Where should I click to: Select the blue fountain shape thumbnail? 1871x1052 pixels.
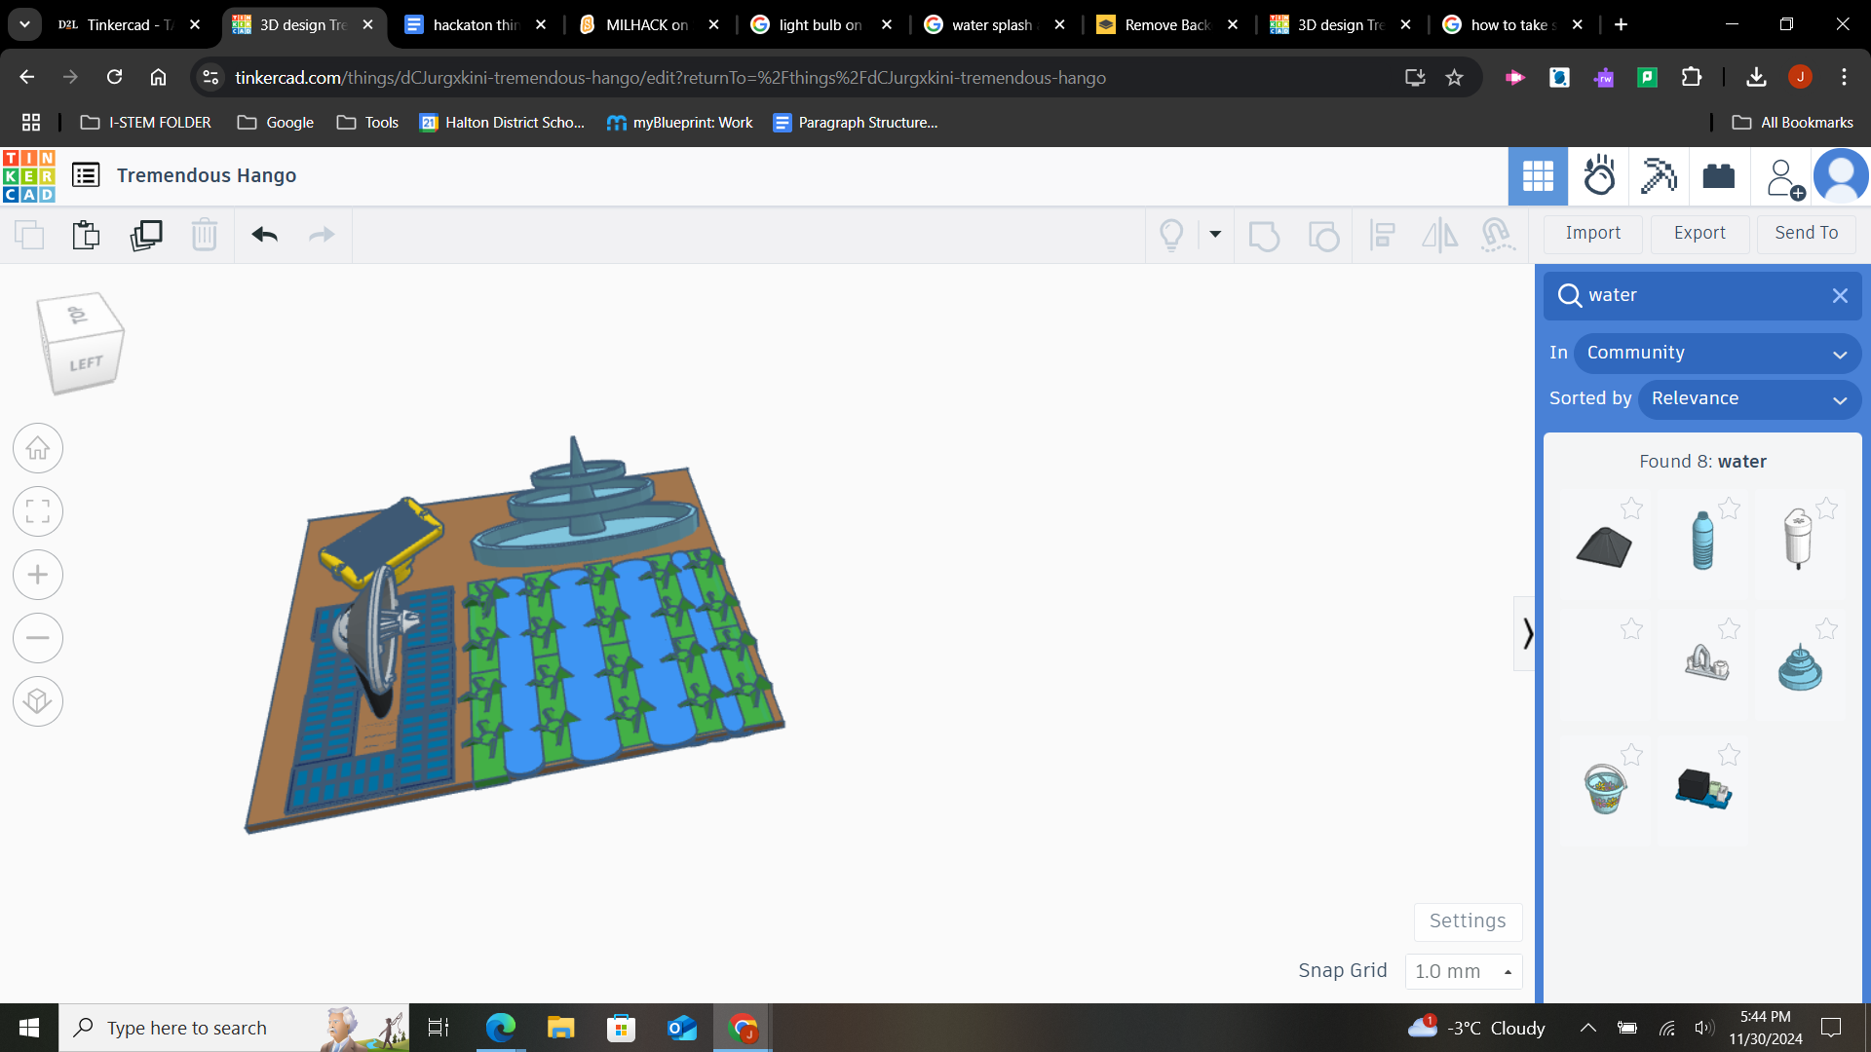[1800, 669]
